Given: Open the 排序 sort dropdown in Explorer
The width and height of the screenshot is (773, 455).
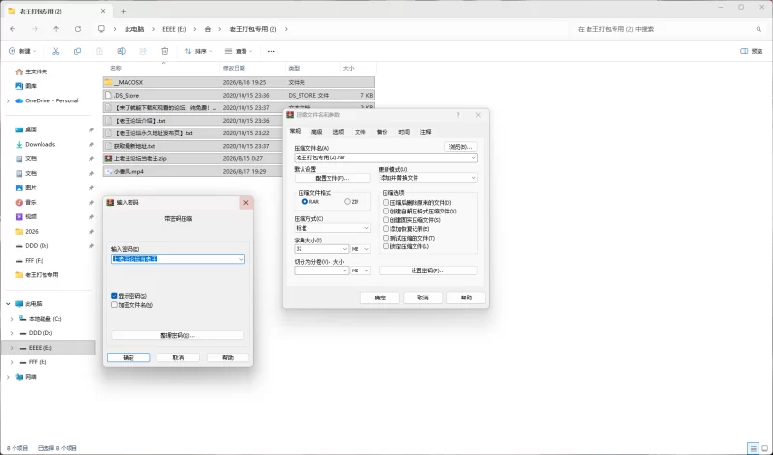Looking at the screenshot, I should (198, 51).
